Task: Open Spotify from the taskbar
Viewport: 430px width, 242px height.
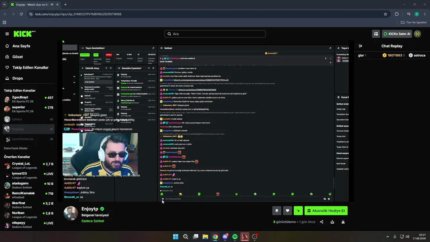Action: coord(235,237)
